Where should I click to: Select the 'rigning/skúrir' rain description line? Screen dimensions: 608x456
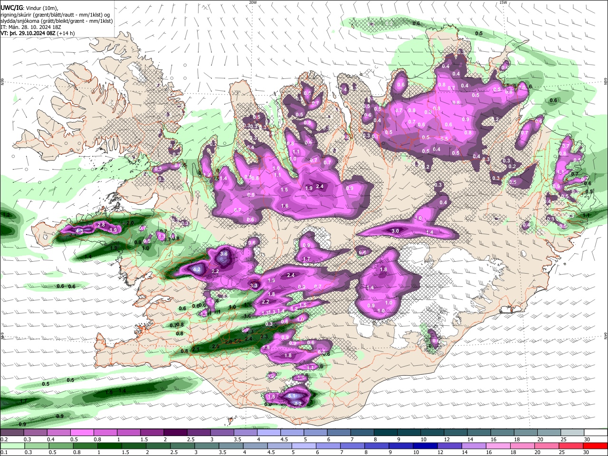[55, 15]
